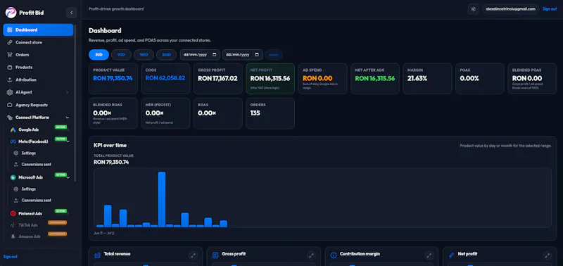Click the Profit Bid logo icon

click(11, 13)
